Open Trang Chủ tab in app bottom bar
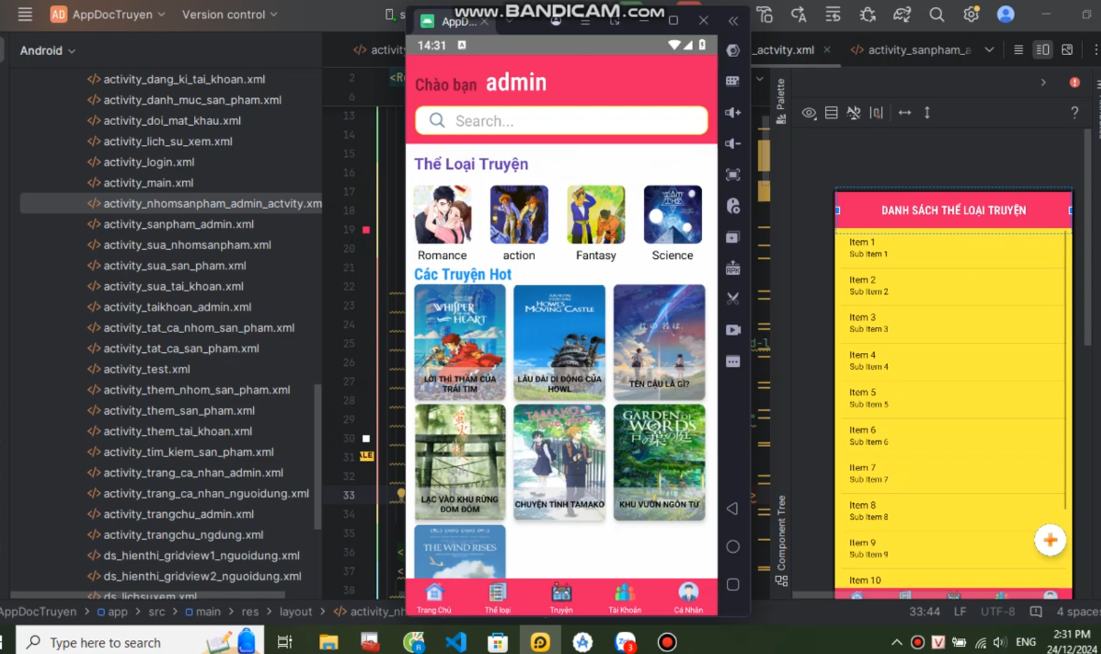 [434, 598]
